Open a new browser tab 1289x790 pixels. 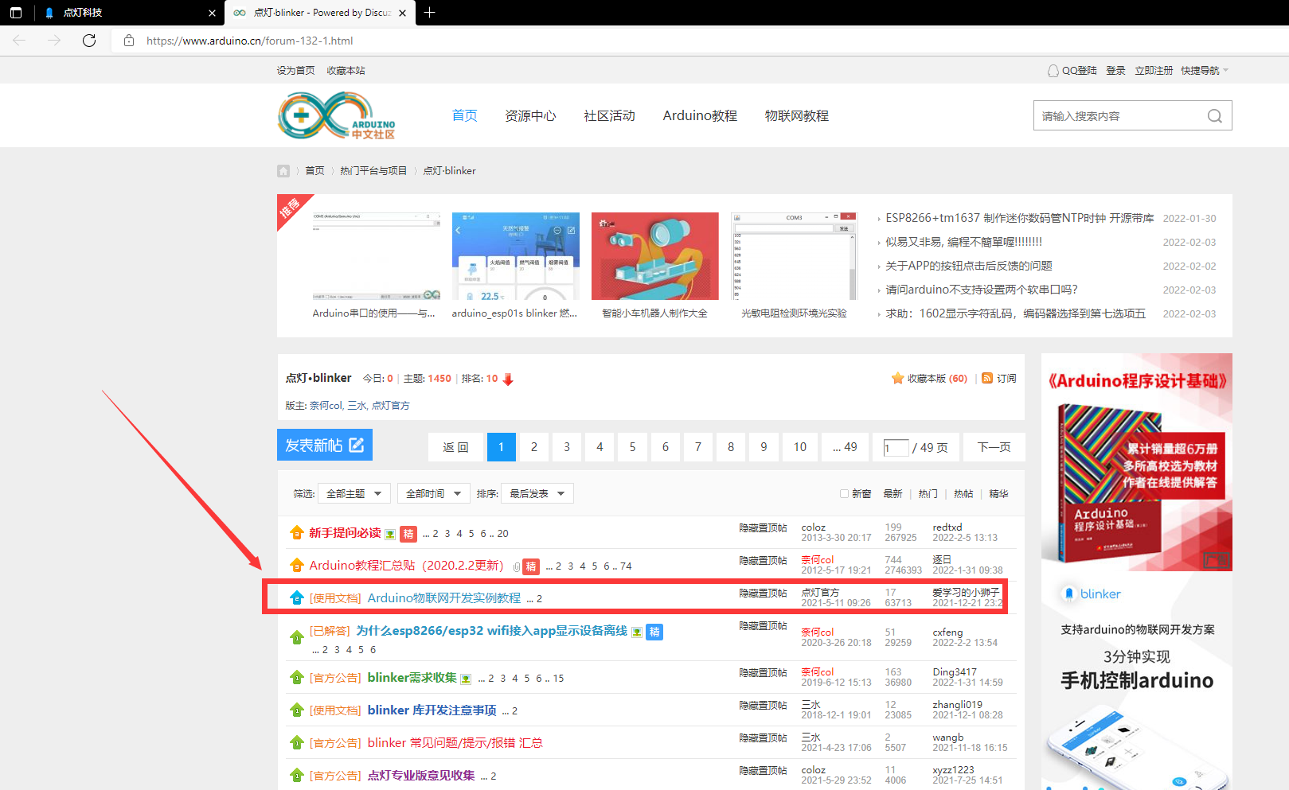(x=430, y=13)
